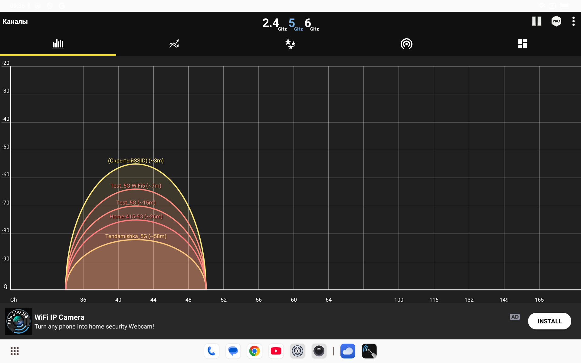Screen dimensions: 581x363
Task: Tap the PRO upgrade badge
Action: pos(556,21)
